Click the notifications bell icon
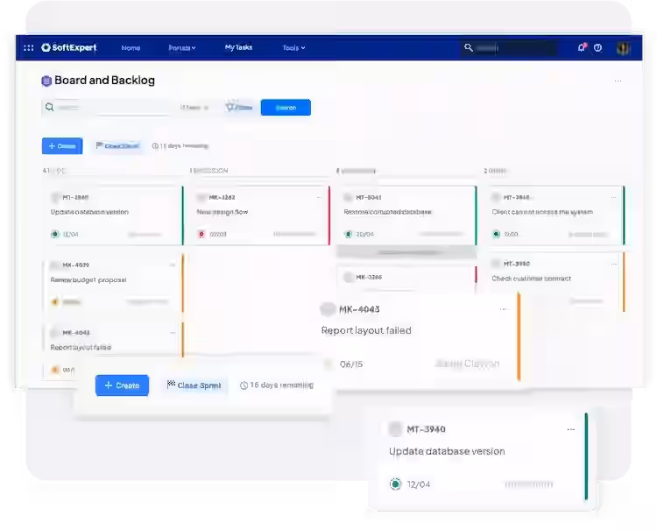657x530 pixels. 581,48
